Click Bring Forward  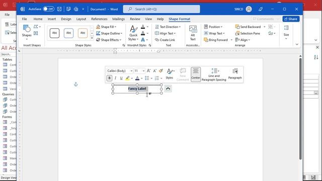(216, 40)
